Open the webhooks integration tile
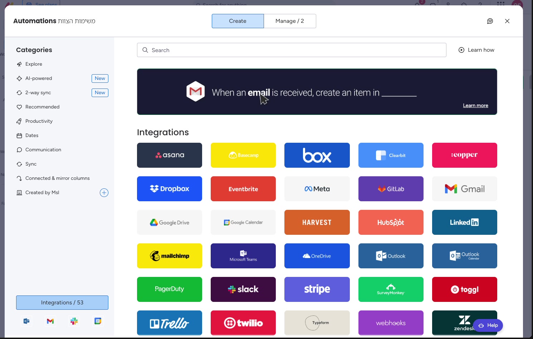Image resolution: width=533 pixels, height=339 pixels. click(x=391, y=323)
